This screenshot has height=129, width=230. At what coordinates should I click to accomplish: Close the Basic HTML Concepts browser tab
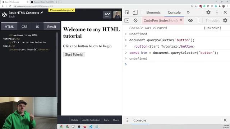pyautogui.click(x=28, y=2)
